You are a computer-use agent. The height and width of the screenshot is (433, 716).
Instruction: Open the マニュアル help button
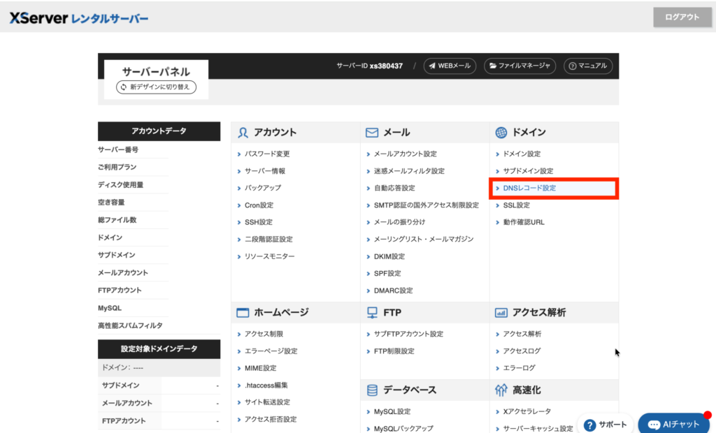(x=588, y=66)
